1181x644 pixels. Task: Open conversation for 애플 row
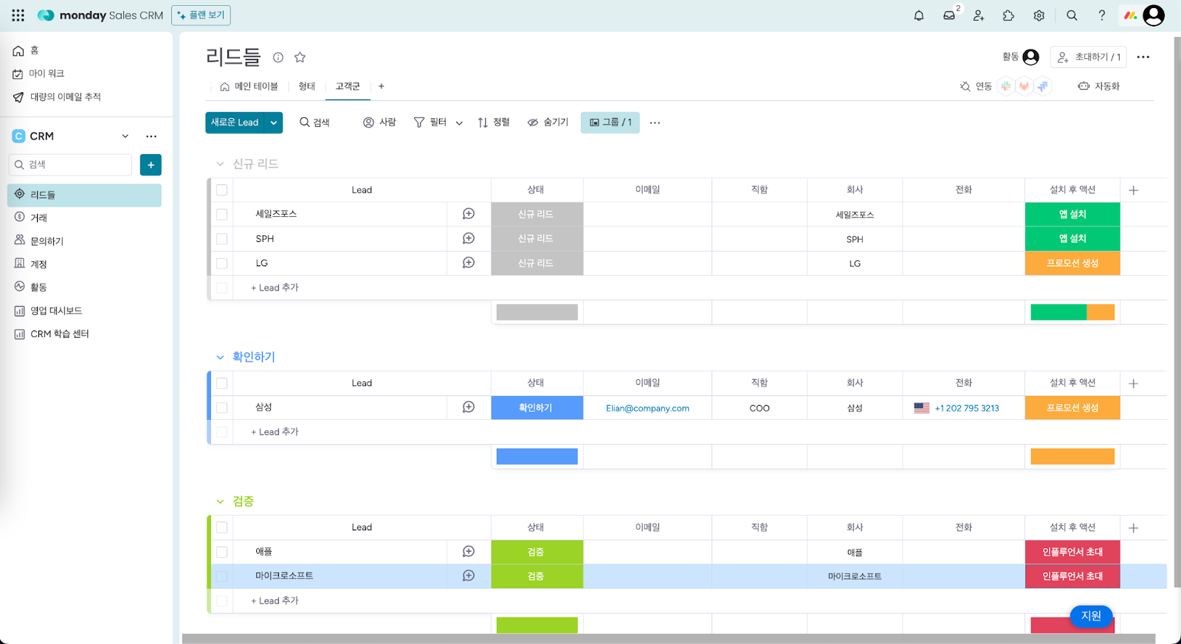tap(469, 552)
